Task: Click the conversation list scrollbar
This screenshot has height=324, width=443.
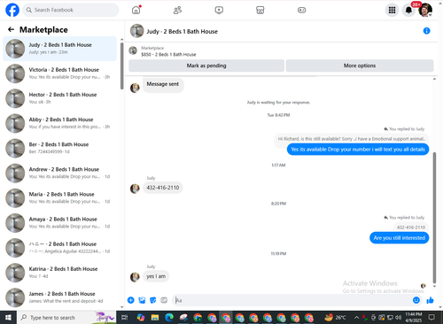Action: tap(121, 66)
